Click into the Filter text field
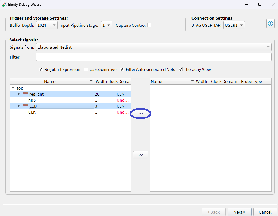This screenshot has height=216, width=278. pos(154,57)
